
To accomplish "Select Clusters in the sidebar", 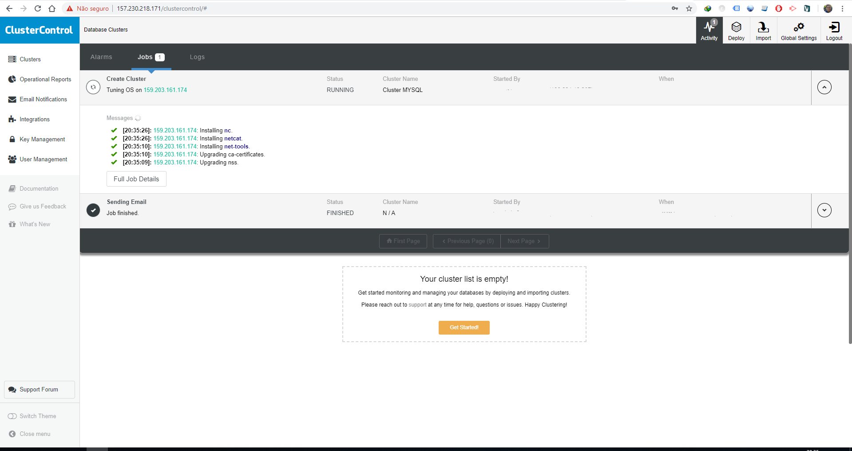I will (x=30, y=59).
